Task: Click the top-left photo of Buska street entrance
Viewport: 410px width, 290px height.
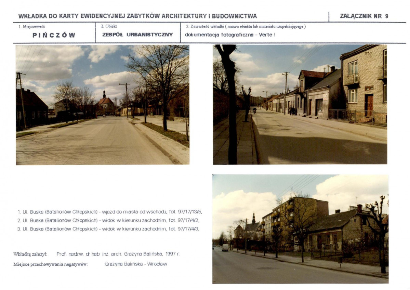Action: point(102,105)
